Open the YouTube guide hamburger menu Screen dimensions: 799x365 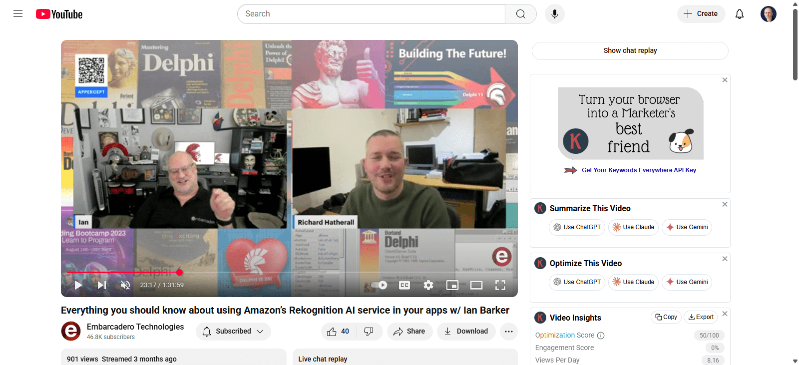[x=18, y=14]
